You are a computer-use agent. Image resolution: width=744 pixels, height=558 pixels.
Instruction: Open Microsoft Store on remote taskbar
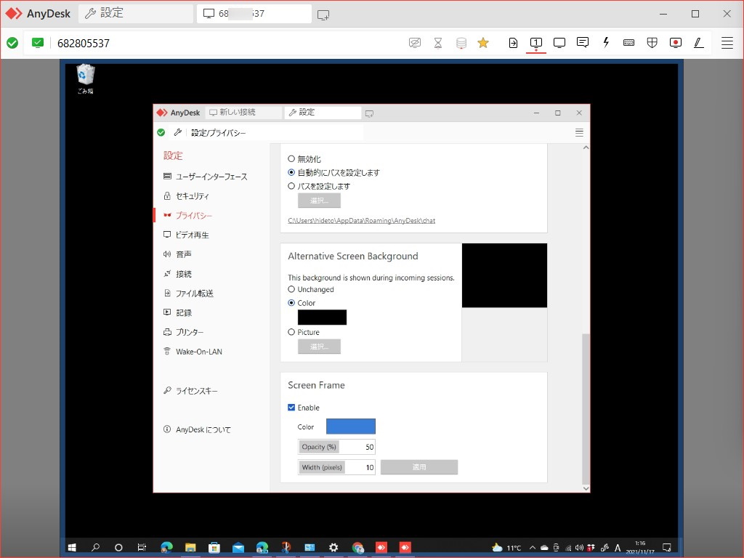click(214, 548)
